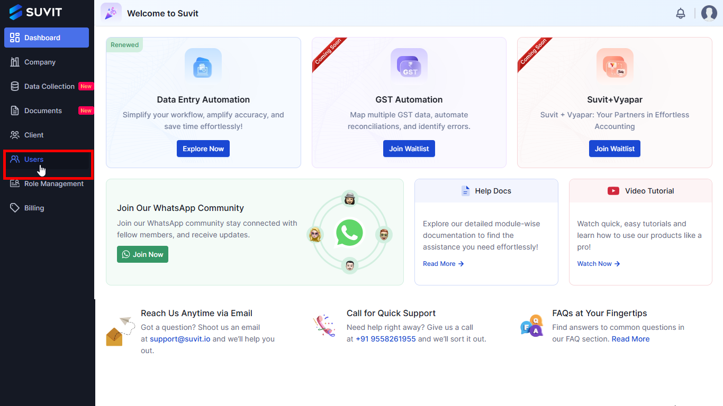Click the phone support illustration

pyautogui.click(x=324, y=325)
